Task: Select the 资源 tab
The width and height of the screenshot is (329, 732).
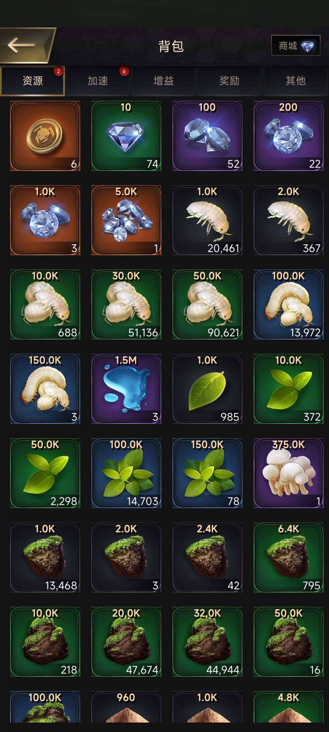Action: [x=32, y=81]
